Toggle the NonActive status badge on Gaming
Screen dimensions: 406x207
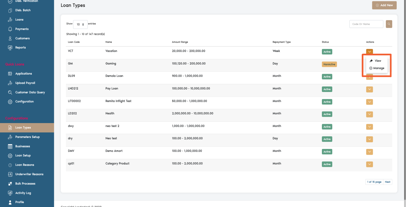329,64
